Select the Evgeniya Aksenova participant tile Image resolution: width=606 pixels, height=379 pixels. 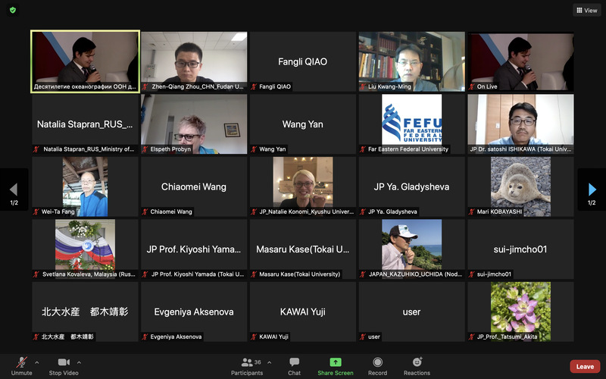193,312
